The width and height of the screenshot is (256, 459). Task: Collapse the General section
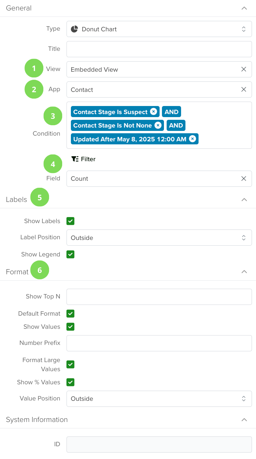pyautogui.click(x=244, y=8)
